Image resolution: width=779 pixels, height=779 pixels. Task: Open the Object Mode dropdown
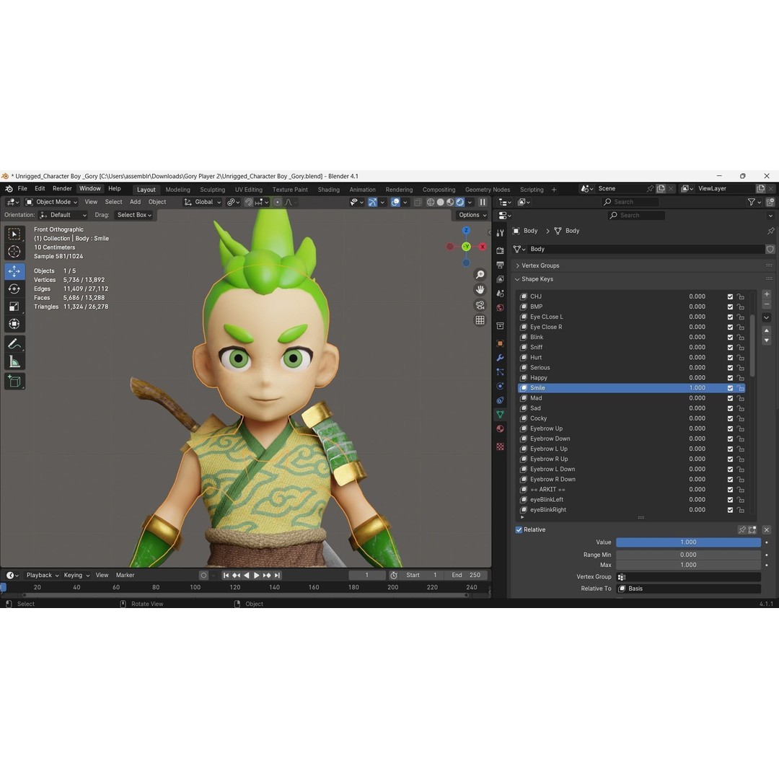click(52, 202)
